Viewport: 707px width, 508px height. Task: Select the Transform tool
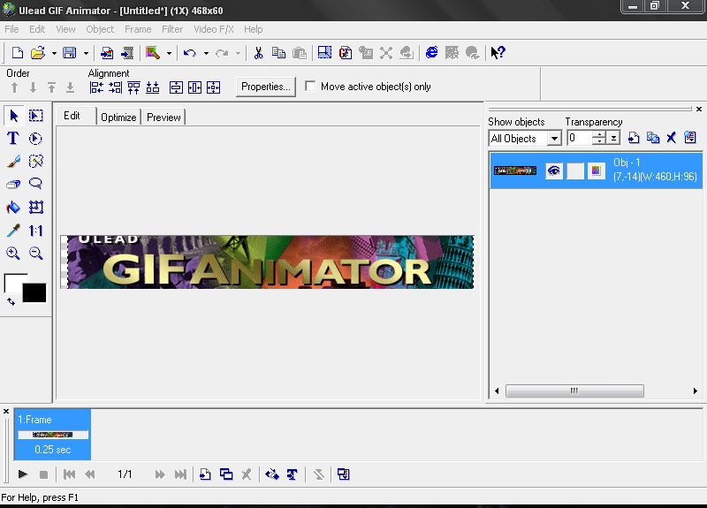35,207
